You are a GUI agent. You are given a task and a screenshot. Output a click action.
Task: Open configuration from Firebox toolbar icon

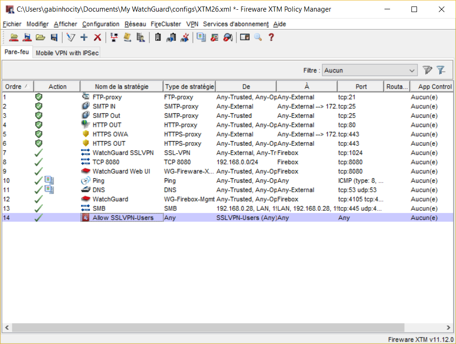click(x=13, y=37)
